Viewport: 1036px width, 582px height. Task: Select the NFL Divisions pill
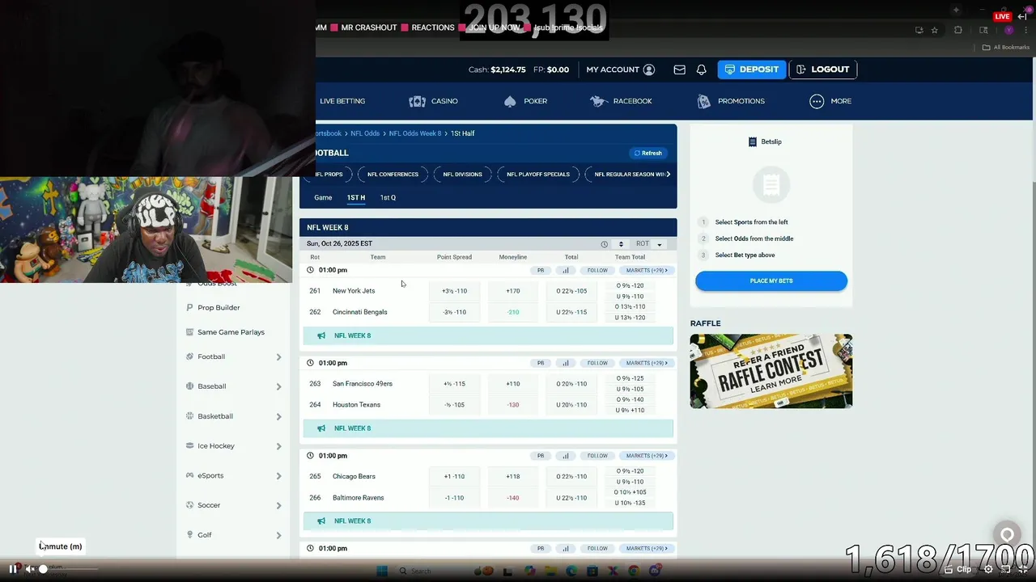click(x=462, y=175)
